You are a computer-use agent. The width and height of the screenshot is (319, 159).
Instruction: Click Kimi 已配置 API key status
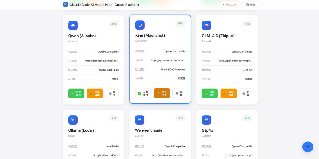click(182, 78)
